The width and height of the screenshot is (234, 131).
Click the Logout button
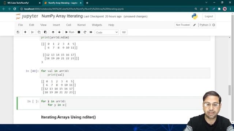(209, 16)
